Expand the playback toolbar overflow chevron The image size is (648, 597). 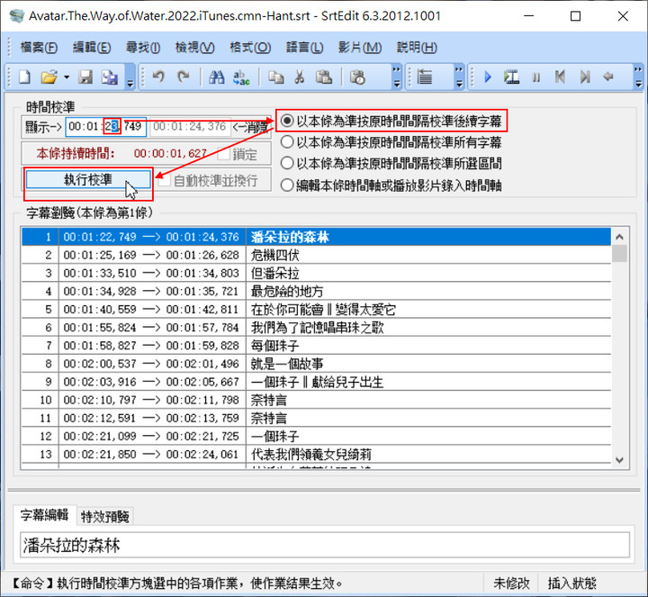tap(638, 77)
